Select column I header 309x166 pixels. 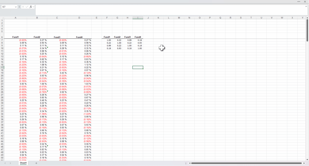tap(138, 18)
